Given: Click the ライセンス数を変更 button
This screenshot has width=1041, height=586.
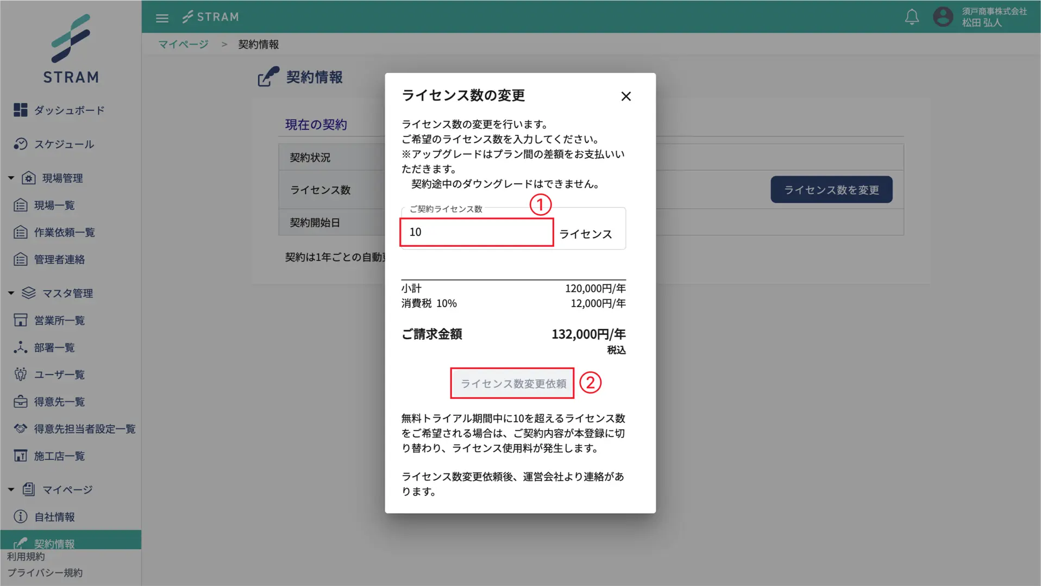Looking at the screenshot, I should (x=831, y=189).
